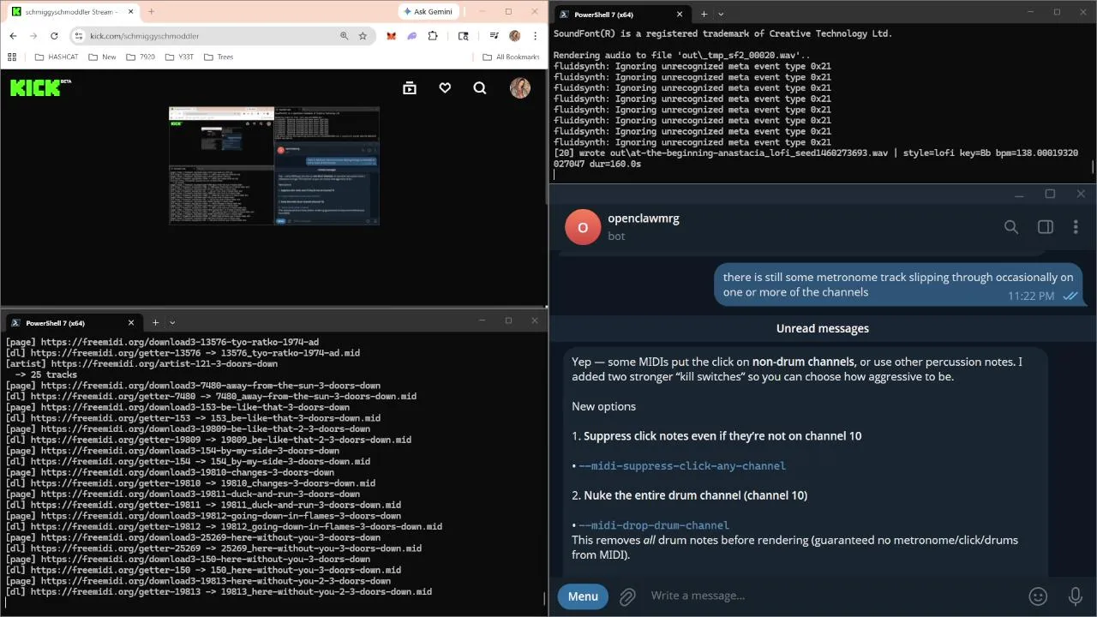
Task: Click the Write a message field
Action: [831, 596]
